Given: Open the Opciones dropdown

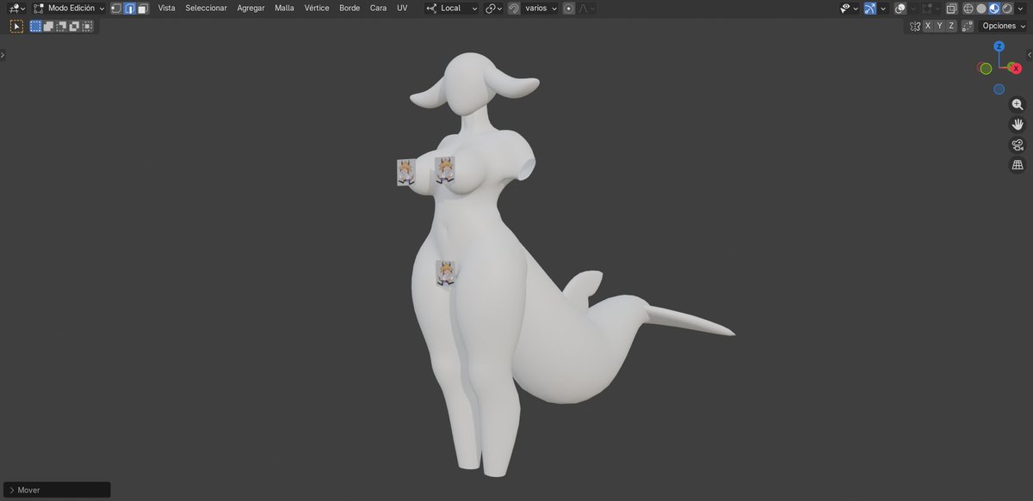Looking at the screenshot, I should 1004,26.
